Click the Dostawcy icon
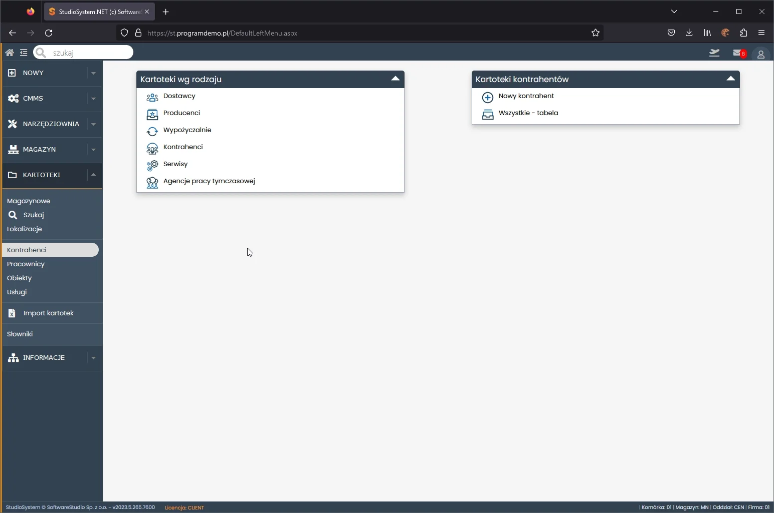This screenshot has height=513, width=774. point(152,97)
